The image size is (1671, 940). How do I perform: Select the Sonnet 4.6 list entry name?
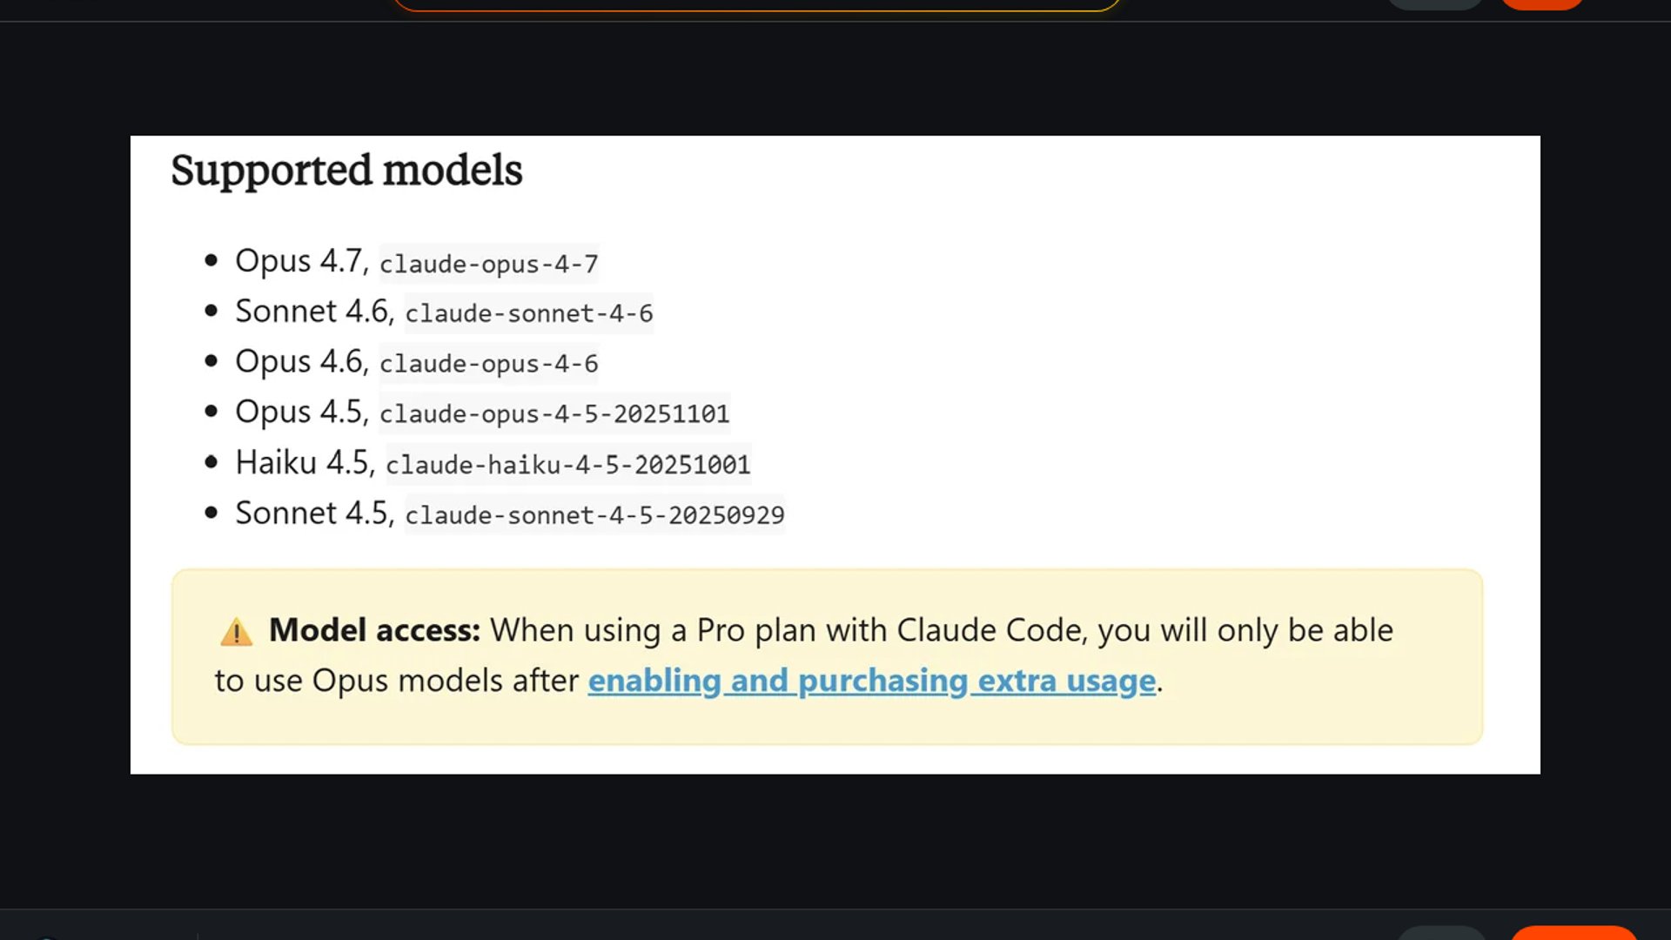[x=311, y=311]
